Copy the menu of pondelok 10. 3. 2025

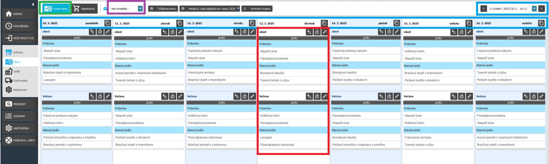pos(107,23)
